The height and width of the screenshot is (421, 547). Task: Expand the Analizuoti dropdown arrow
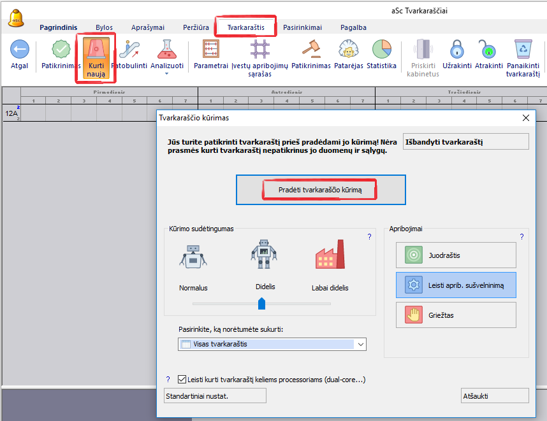pos(167,73)
